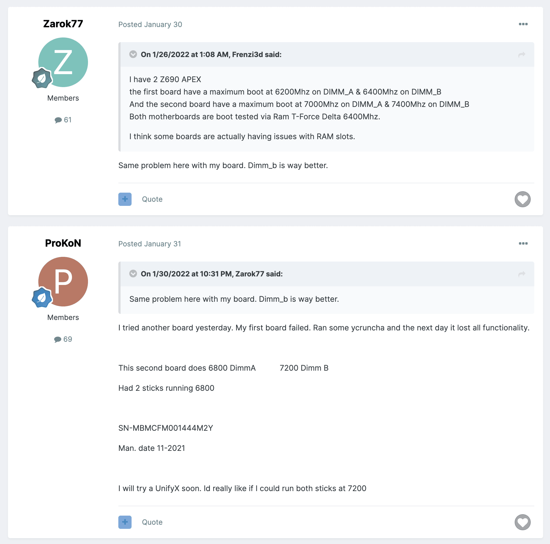
Task: Open options menu for Zarok77's post
Action: click(523, 24)
